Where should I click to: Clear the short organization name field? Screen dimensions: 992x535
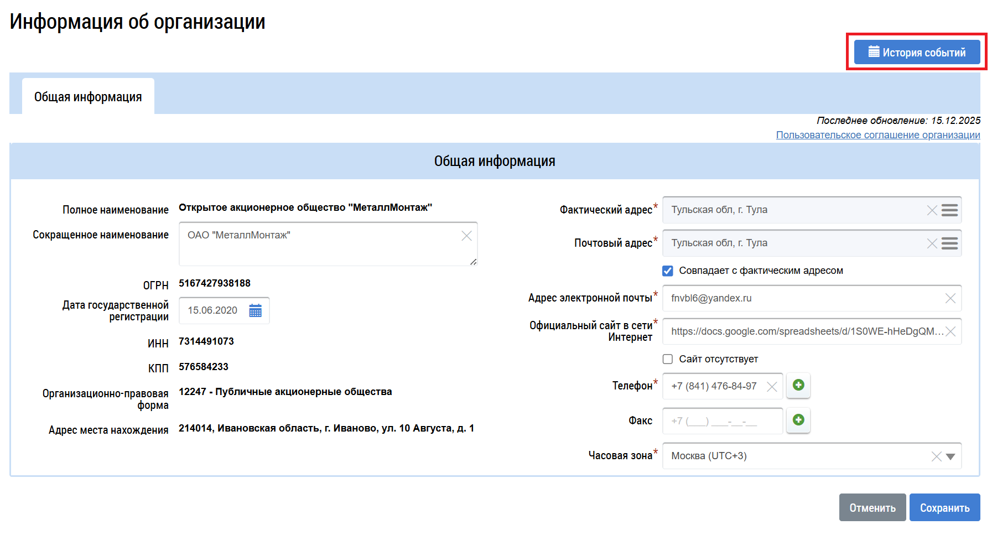[x=466, y=236]
